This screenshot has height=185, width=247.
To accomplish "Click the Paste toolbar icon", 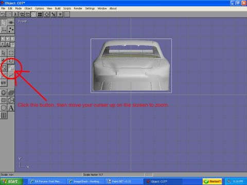I will [x=28, y=14].
